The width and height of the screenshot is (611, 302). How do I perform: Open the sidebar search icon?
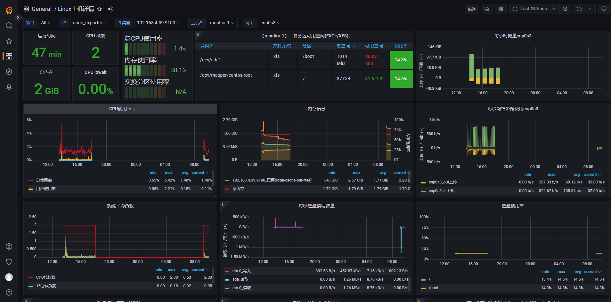coord(9,26)
